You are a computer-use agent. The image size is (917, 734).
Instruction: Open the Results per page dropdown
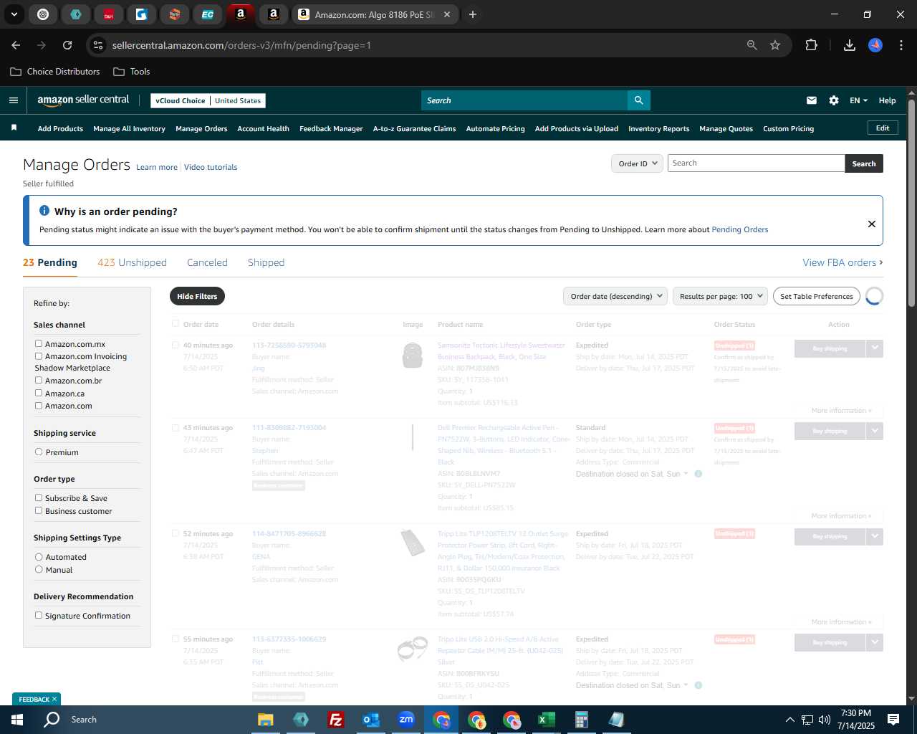[x=720, y=296]
